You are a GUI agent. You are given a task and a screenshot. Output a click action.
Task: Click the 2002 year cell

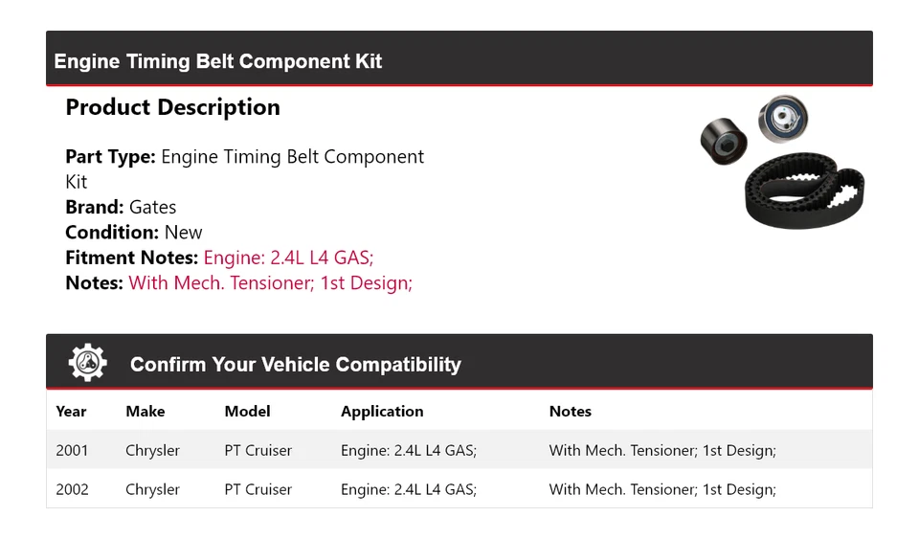coord(72,489)
